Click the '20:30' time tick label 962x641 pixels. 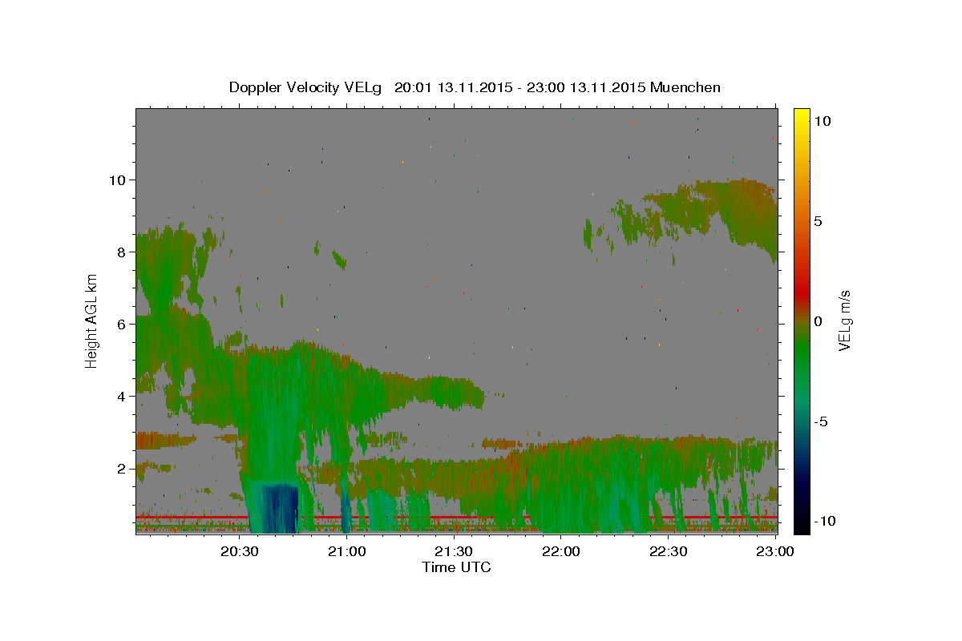click(239, 551)
